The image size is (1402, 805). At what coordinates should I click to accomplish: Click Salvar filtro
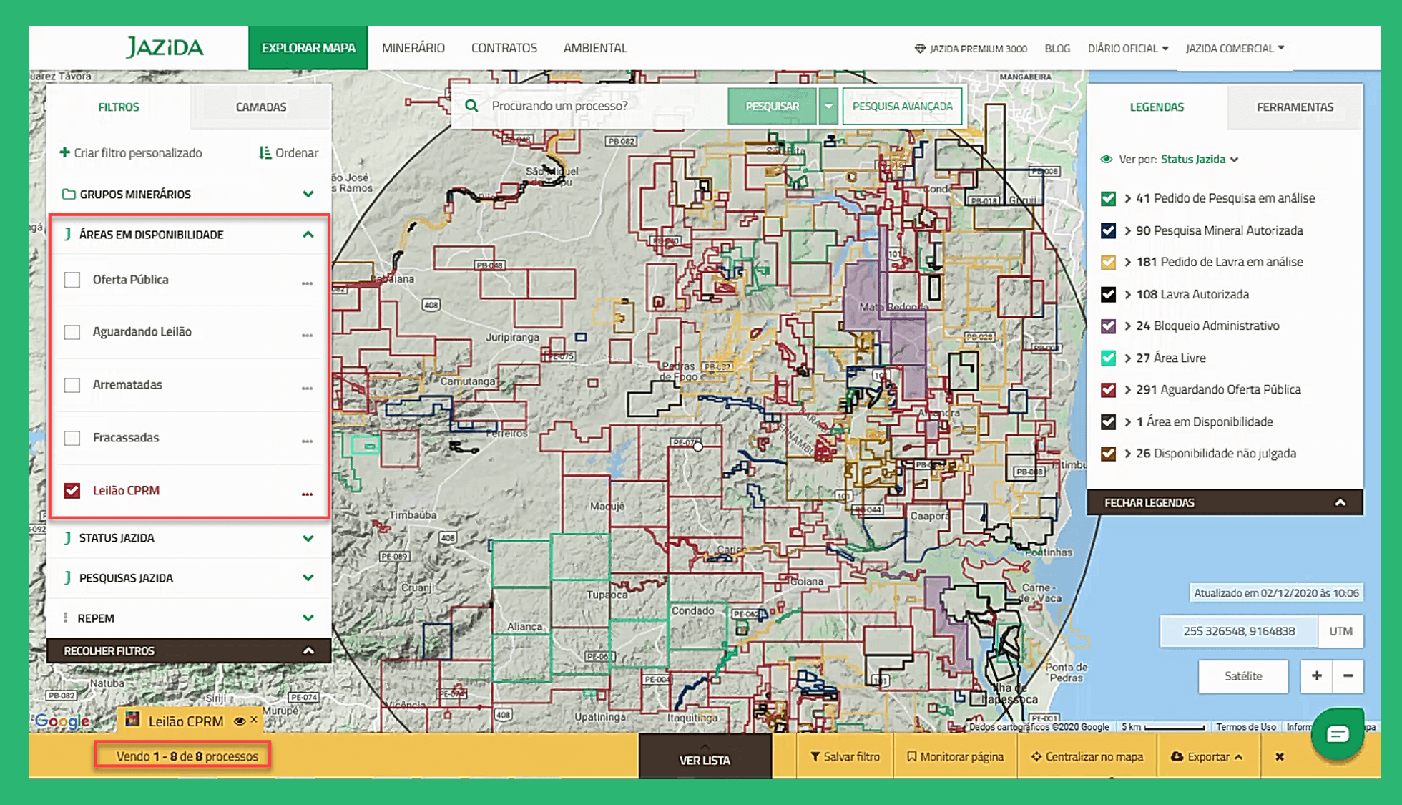pos(845,757)
